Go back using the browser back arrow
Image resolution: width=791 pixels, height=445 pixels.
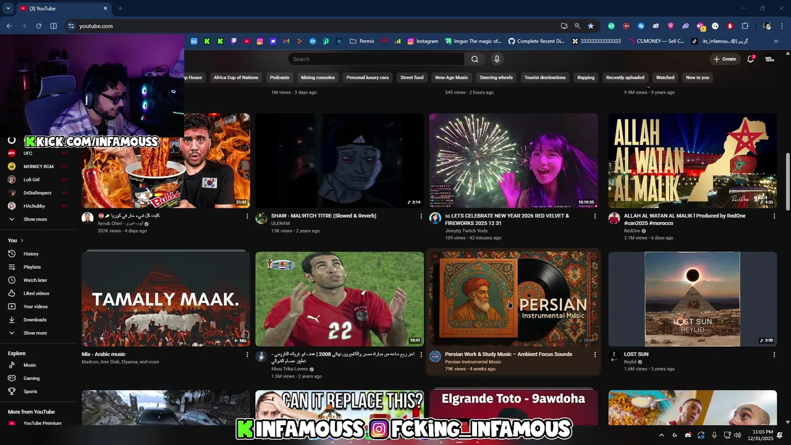[x=9, y=26]
